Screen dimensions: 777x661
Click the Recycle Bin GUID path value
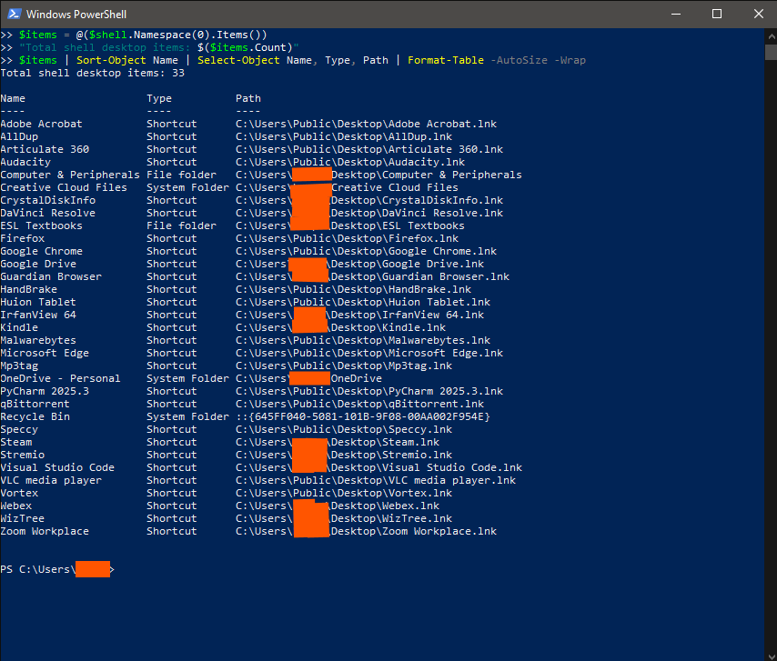click(x=363, y=417)
